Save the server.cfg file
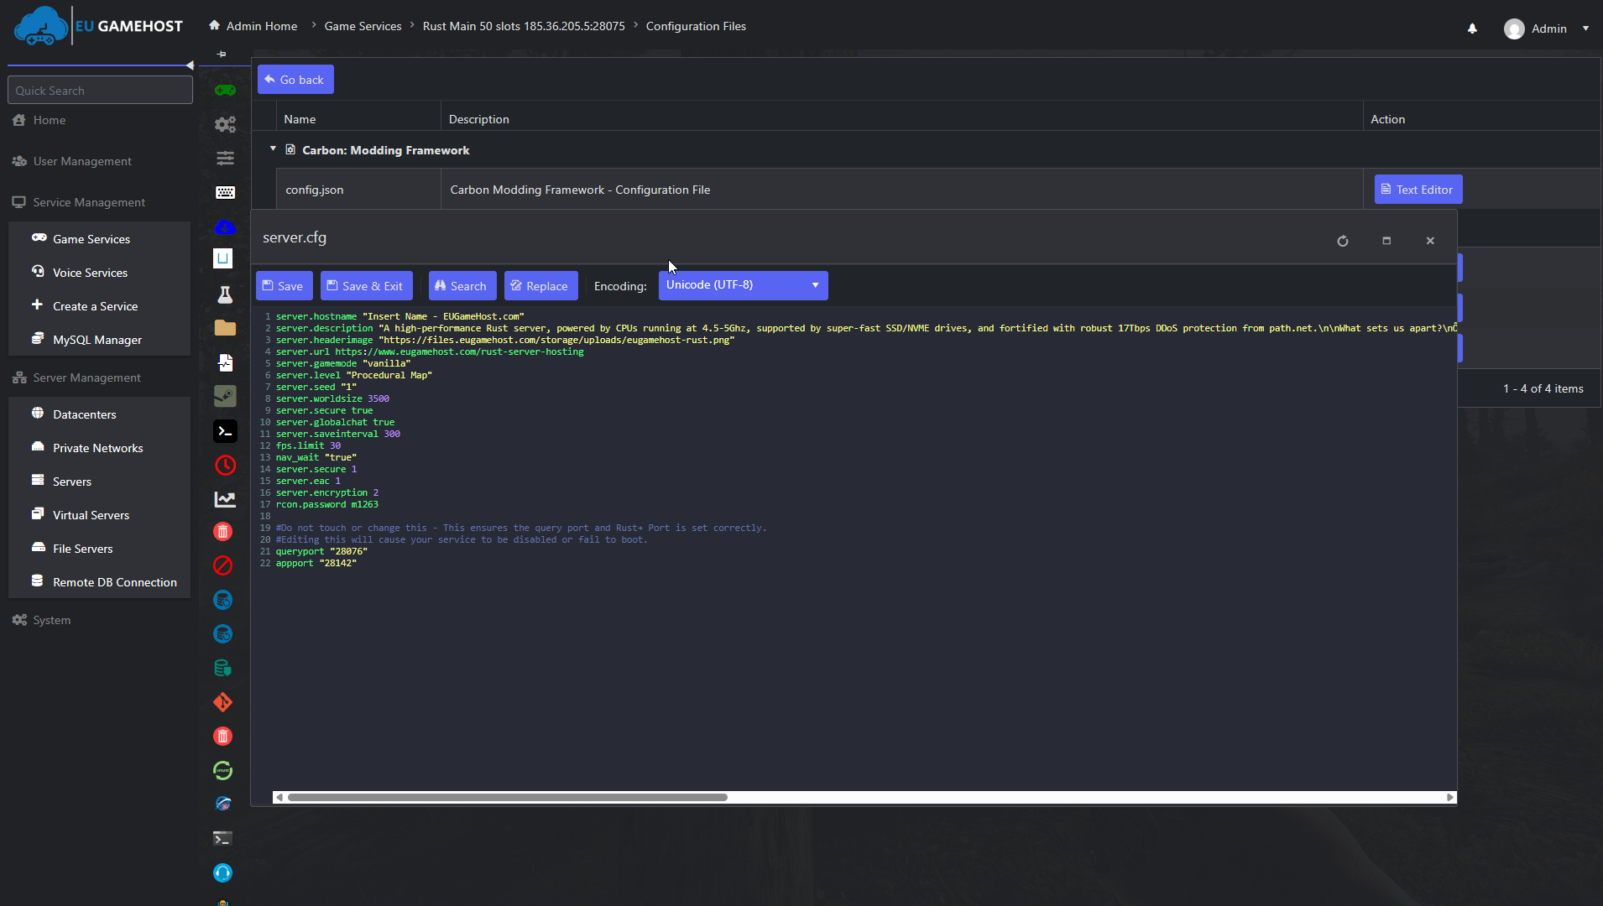The height and width of the screenshot is (906, 1603). pyautogui.click(x=284, y=286)
